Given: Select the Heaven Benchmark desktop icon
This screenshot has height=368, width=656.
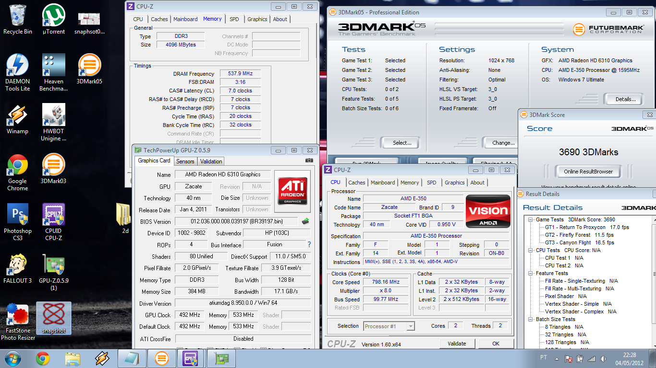Looking at the screenshot, I should coord(54,73).
